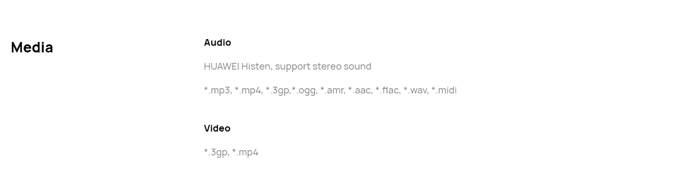Viewport: 685px width, 194px height.
Task: Click the *.ogg audio format
Action: [304, 91]
